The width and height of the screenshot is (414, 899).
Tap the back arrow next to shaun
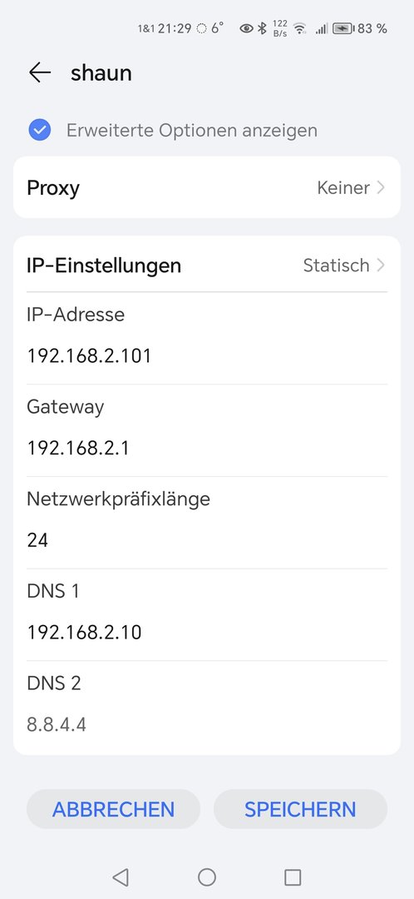(x=40, y=72)
